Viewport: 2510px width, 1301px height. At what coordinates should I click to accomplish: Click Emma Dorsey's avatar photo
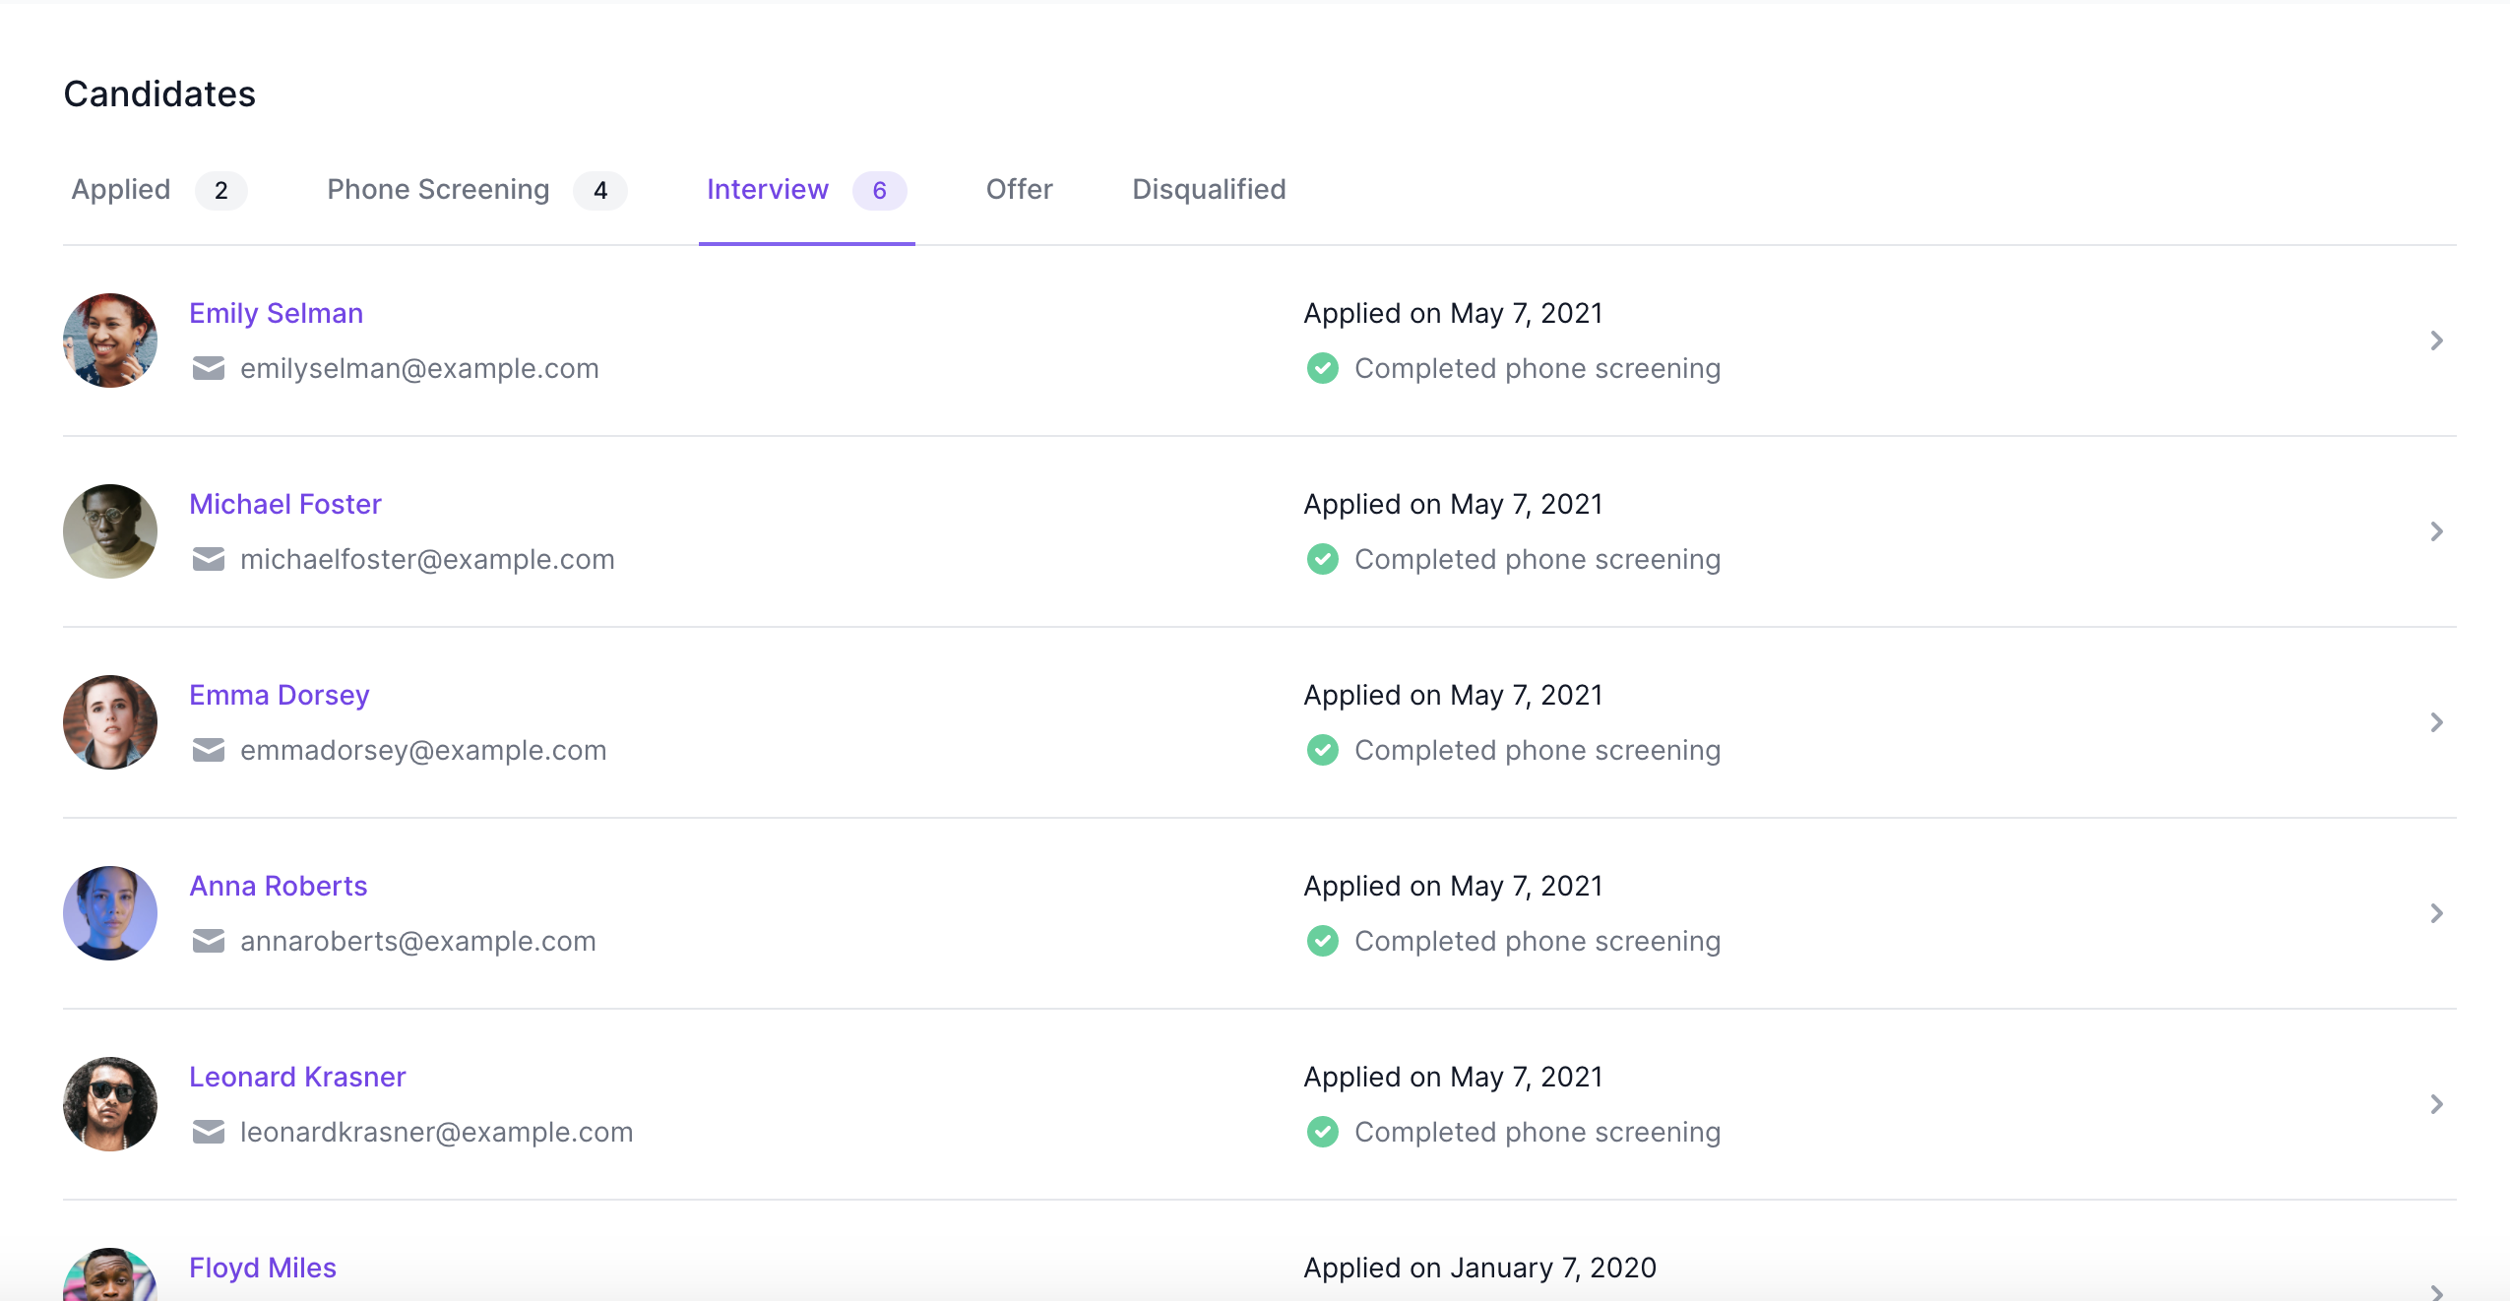(x=110, y=722)
